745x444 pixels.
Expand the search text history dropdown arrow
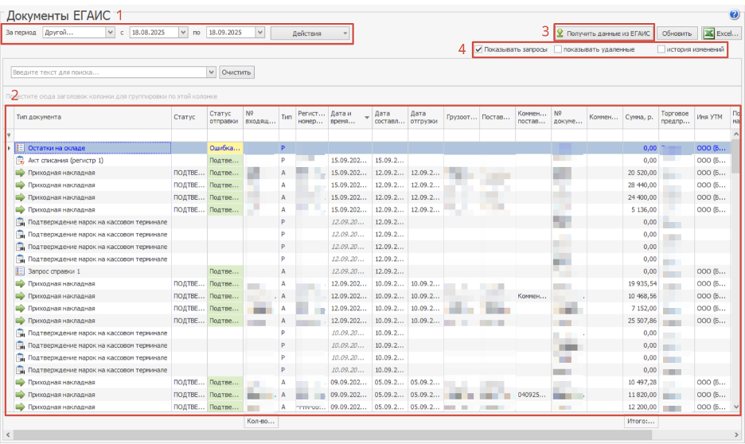point(211,72)
